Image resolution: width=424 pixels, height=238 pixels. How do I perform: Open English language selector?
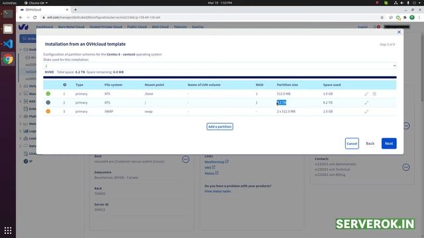362,27
